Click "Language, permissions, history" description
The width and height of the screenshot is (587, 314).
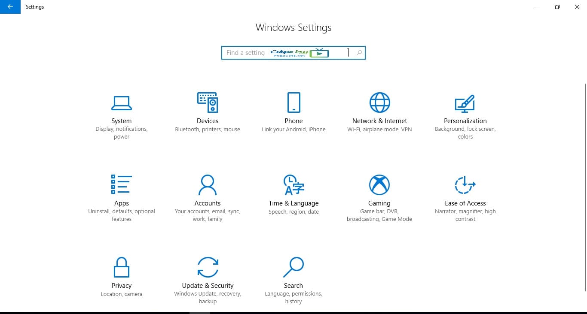[293, 298]
